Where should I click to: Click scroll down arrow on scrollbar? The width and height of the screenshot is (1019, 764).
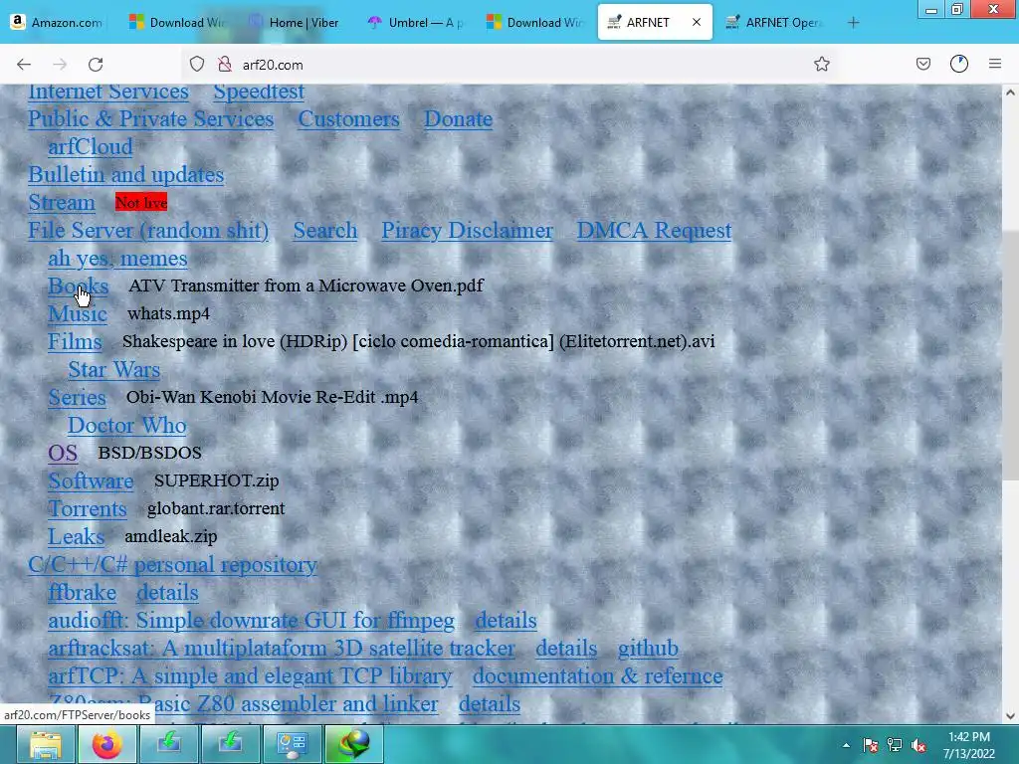pyautogui.click(x=1010, y=716)
